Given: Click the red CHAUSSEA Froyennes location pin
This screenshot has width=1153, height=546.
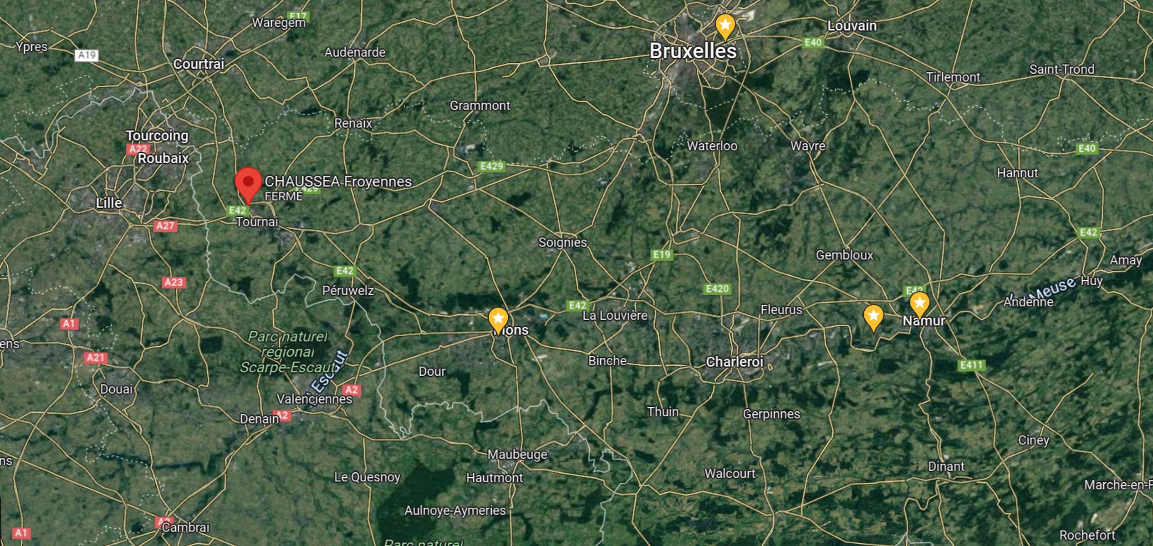Looking at the screenshot, I should click(x=248, y=184).
